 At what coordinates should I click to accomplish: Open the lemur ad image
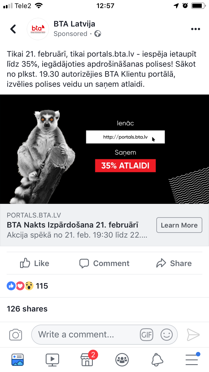tap(104, 149)
